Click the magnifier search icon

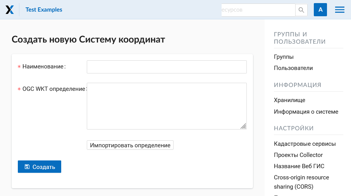301,10
